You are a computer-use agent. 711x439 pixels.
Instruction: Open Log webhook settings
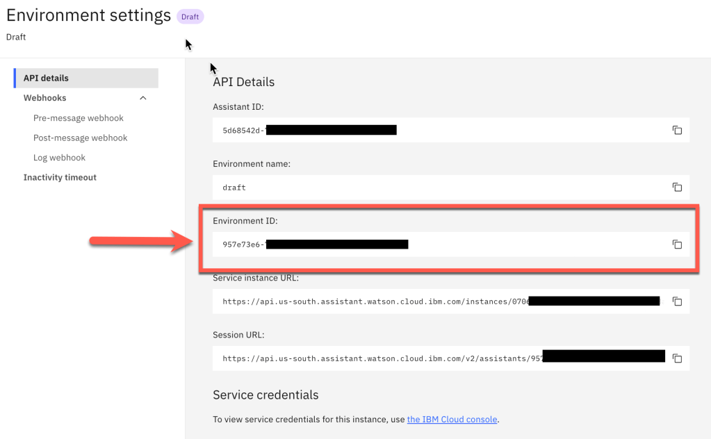click(x=59, y=158)
